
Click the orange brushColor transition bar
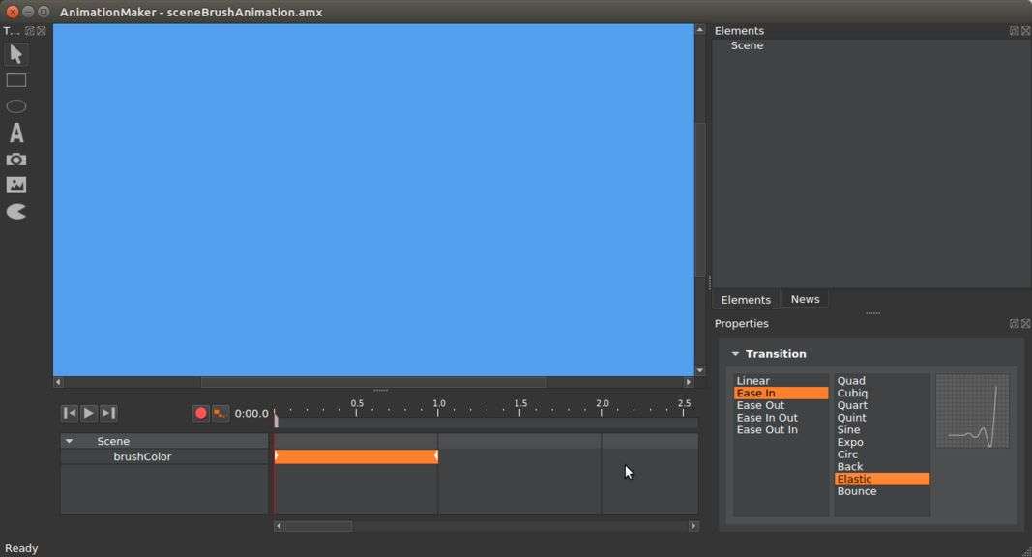point(356,456)
